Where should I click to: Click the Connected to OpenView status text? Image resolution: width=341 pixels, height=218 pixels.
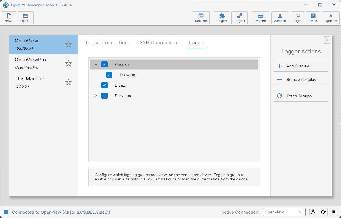[x=61, y=212]
